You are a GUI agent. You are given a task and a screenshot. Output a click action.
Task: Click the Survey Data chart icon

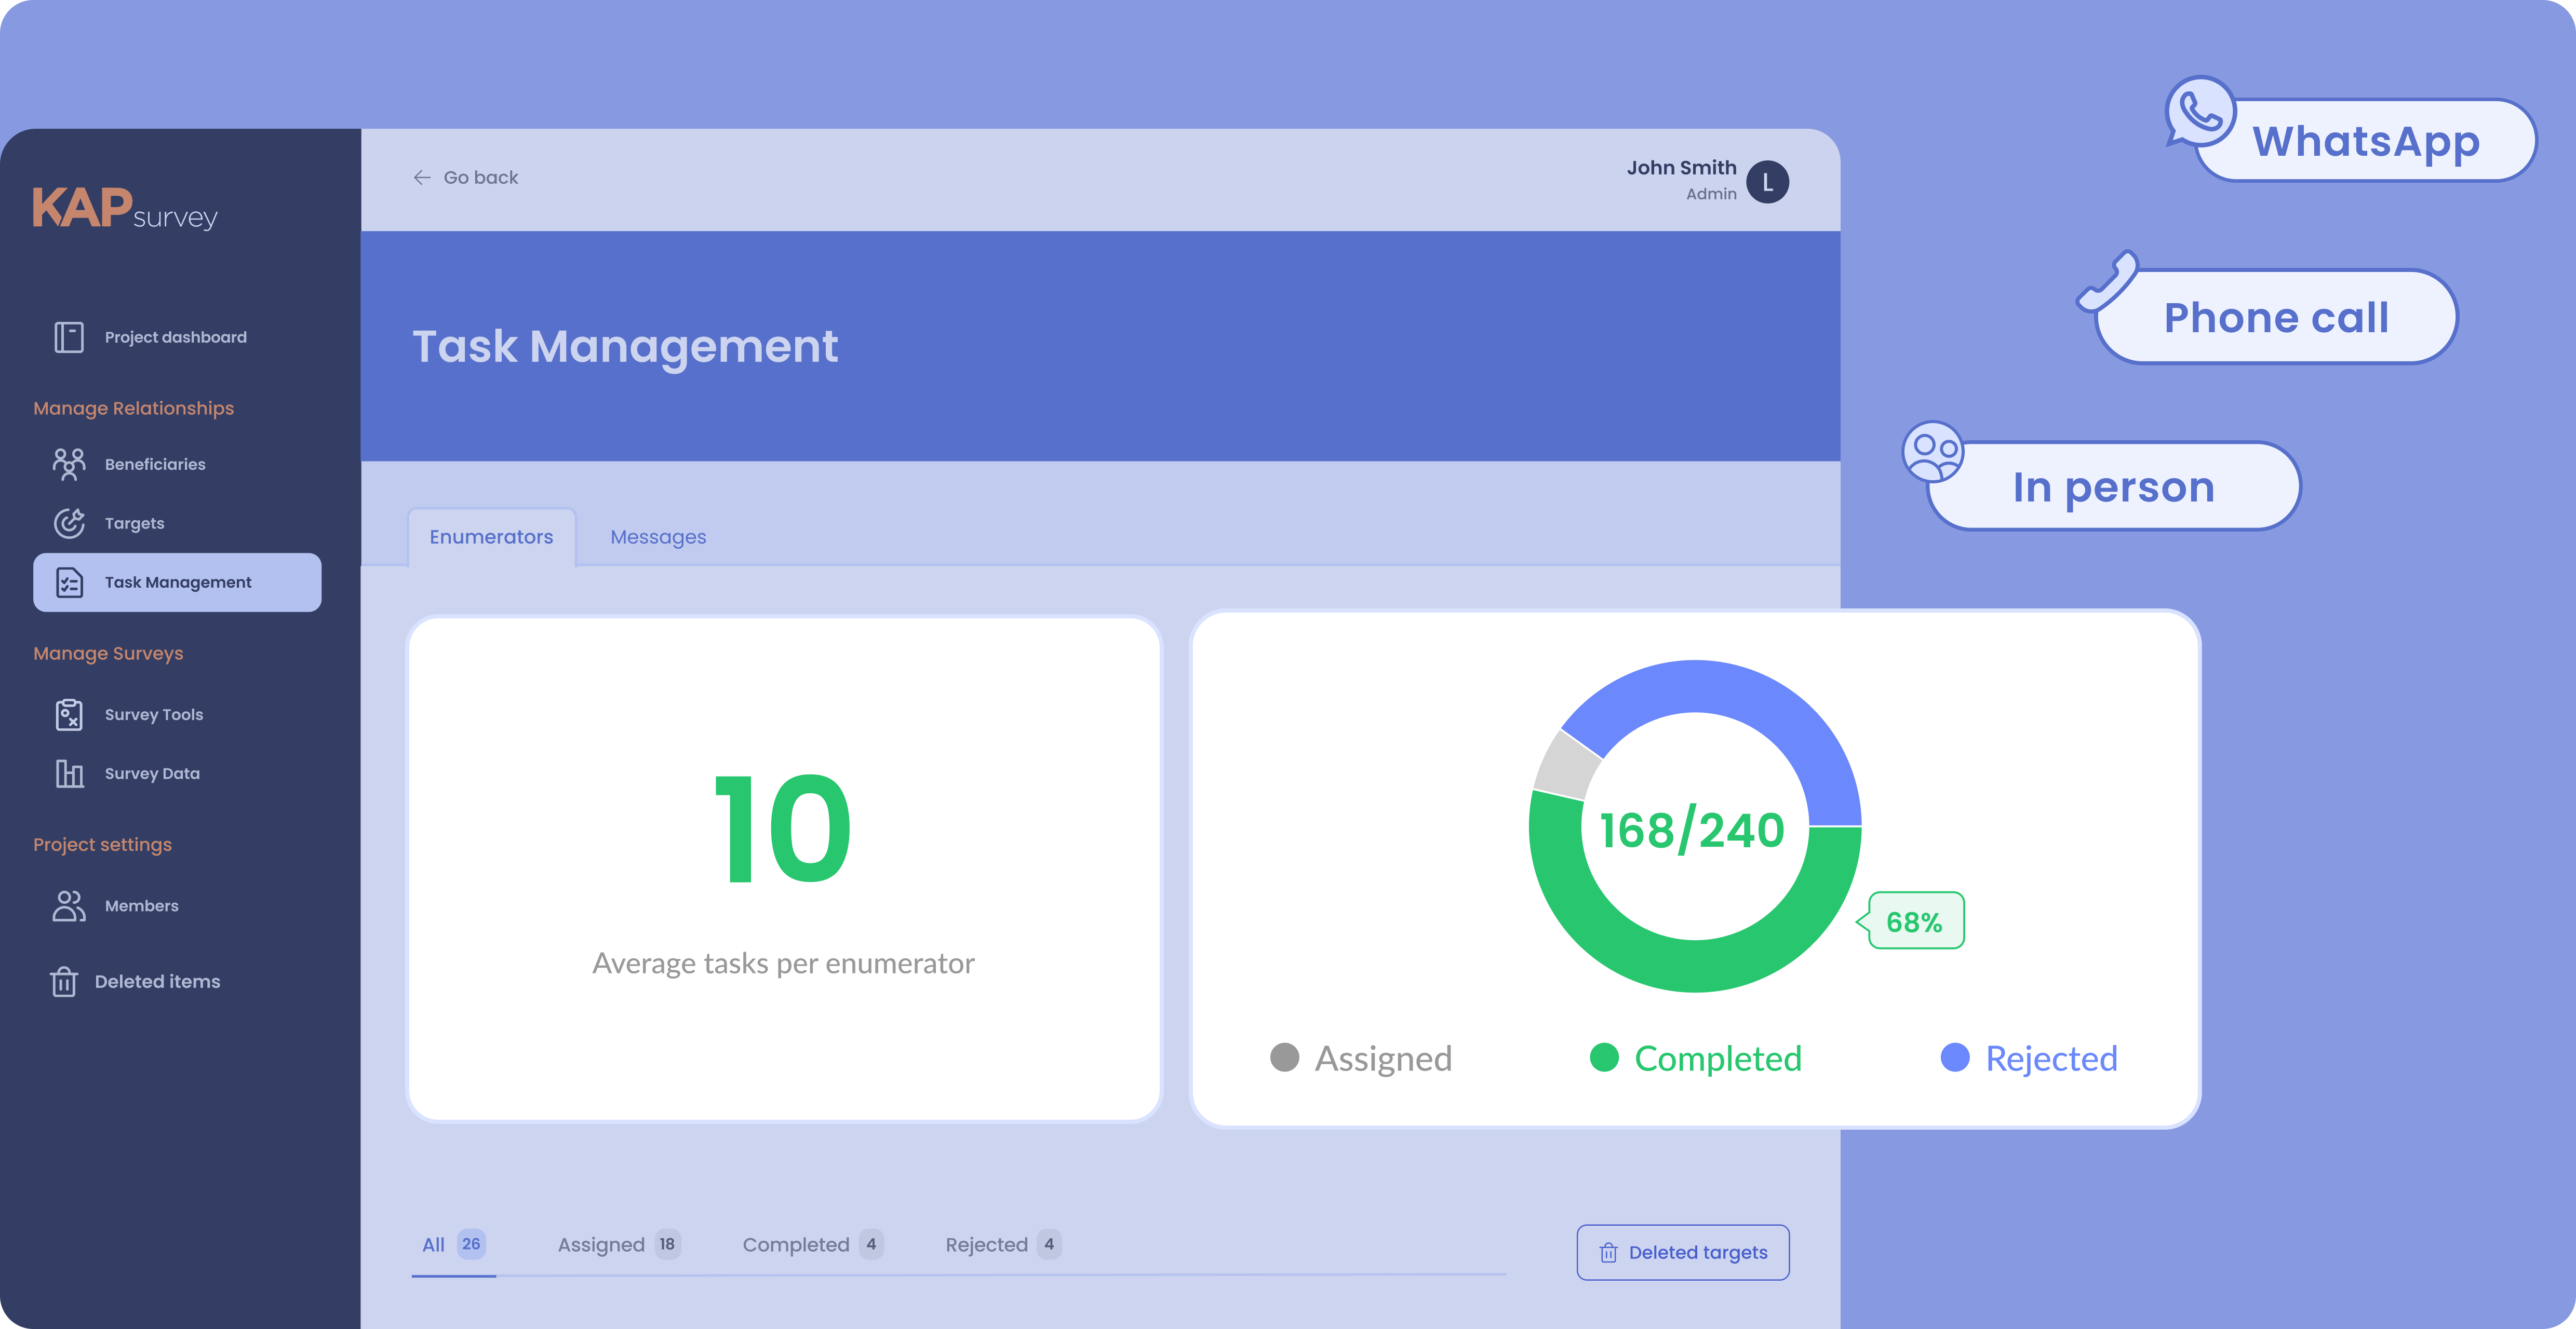[69, 774]
